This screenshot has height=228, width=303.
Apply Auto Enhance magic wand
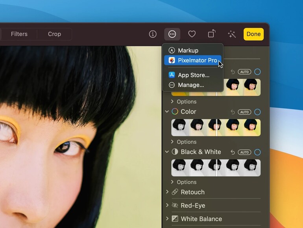click(232, 34)
